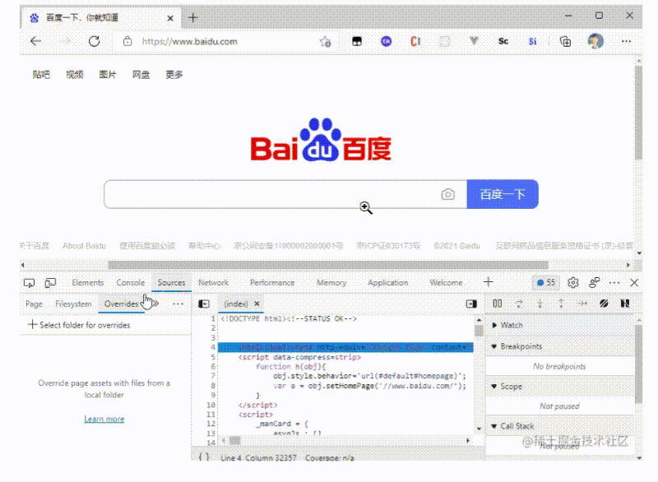The height and width of the screenshot is (482, 658).
Task: Click the camera image search icon
Action: (x=447, y=194)
